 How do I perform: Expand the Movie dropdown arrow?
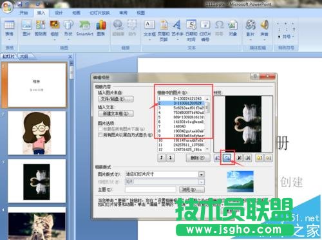[x=251, y=39]
